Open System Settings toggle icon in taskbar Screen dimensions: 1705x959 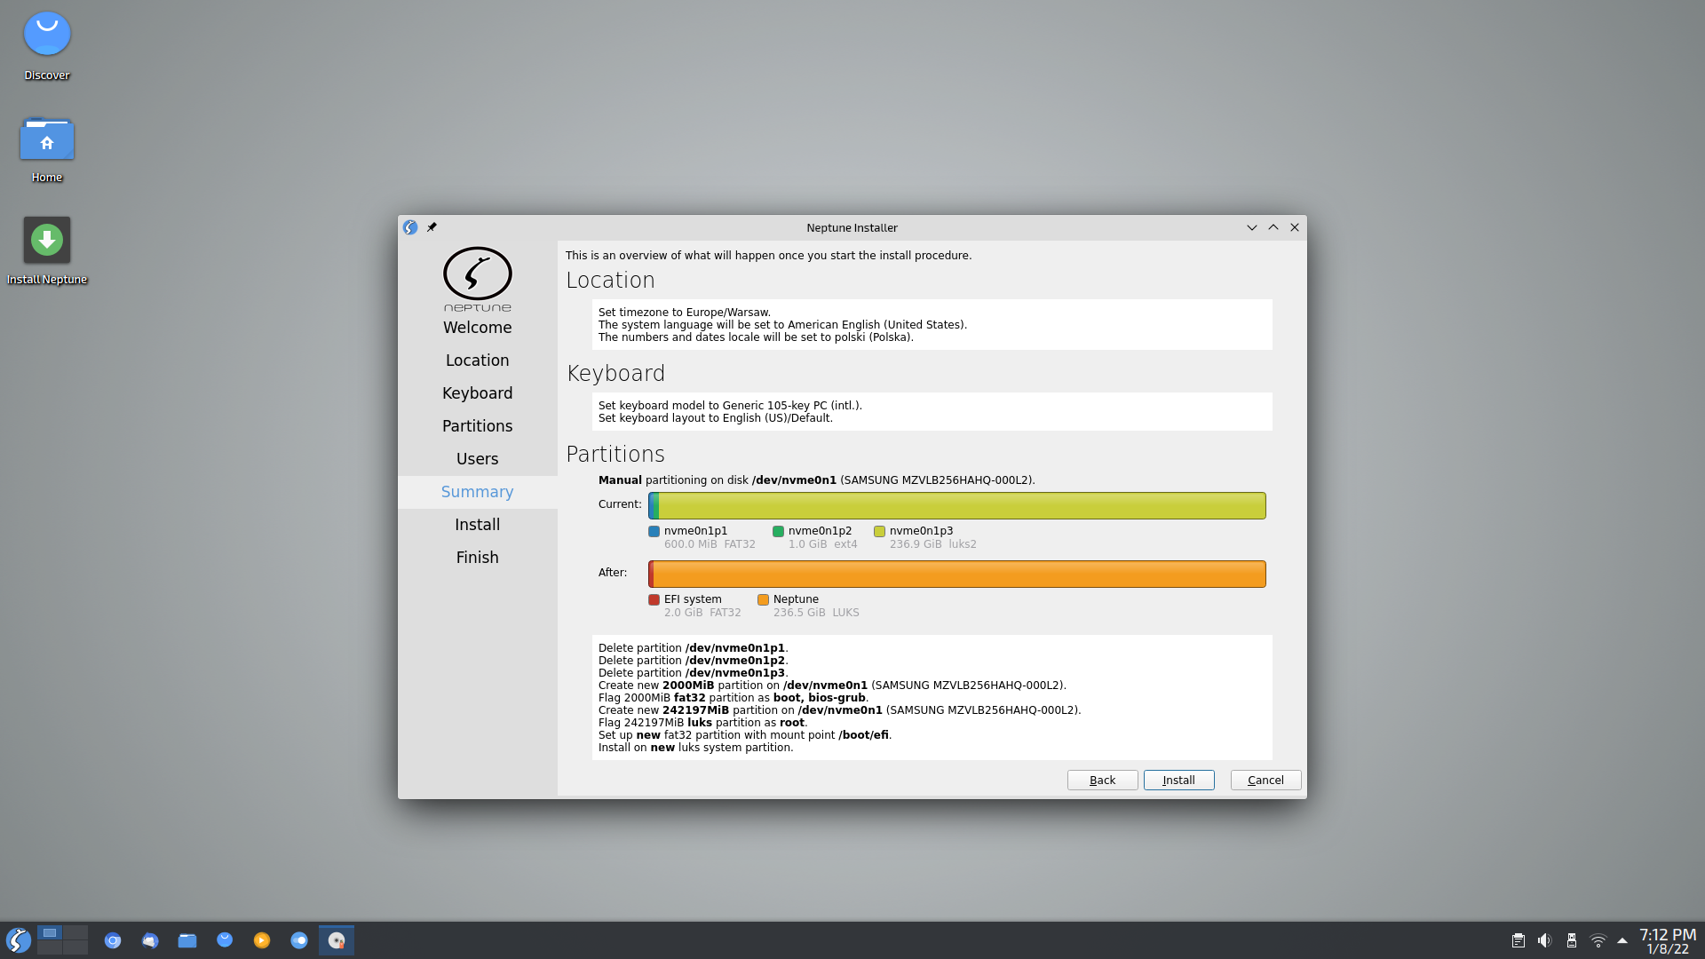click(x=299, y=940)
